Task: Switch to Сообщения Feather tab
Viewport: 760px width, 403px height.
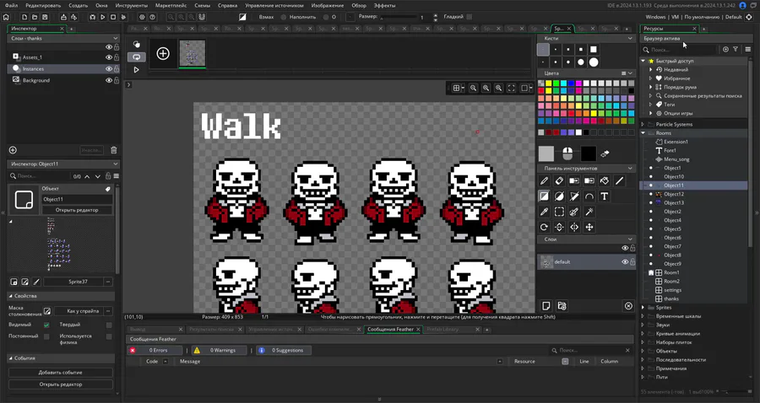Action: pos(390,330)
